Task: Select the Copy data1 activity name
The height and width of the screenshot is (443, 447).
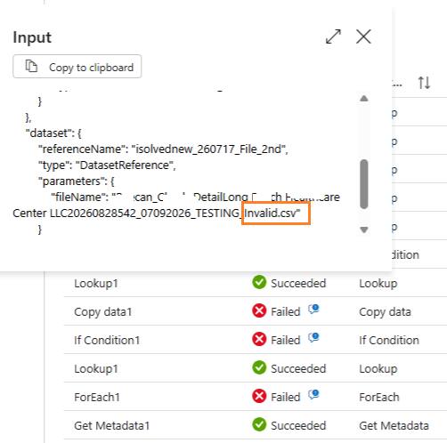Action: pyautogui.click(x=102, y=312)
